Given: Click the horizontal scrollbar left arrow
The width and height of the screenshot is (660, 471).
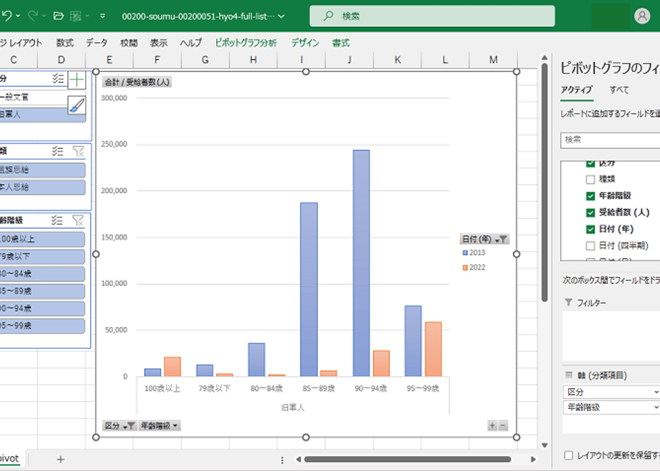Looking at the screenshot, I should pos(298,460).
